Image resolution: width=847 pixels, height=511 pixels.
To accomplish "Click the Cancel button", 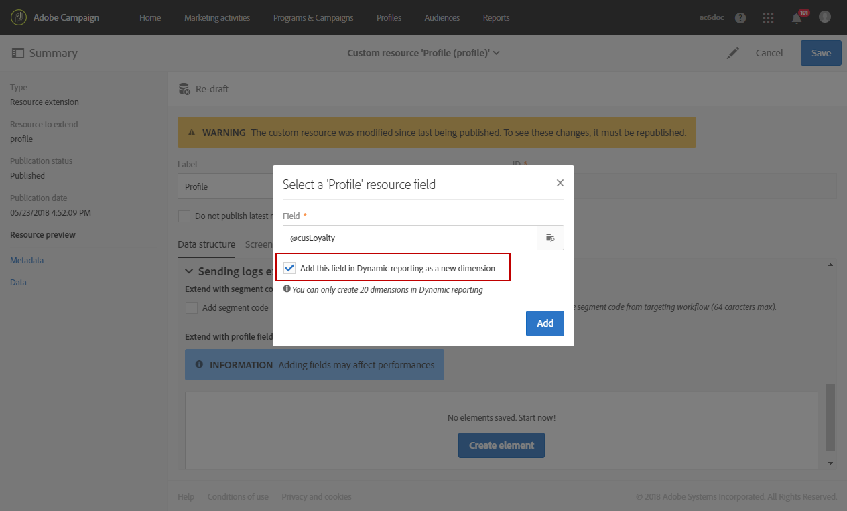I will tap(769, 53).
